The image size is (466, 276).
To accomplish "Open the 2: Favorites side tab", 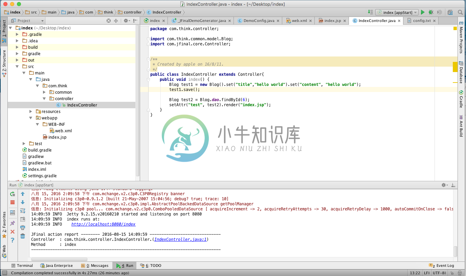I will pos(4,225).
